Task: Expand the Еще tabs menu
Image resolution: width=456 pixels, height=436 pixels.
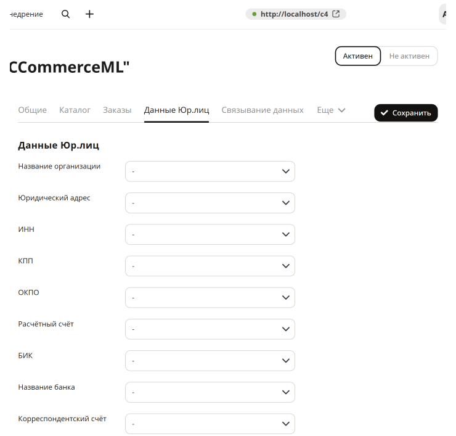Action: coord(331,110)
